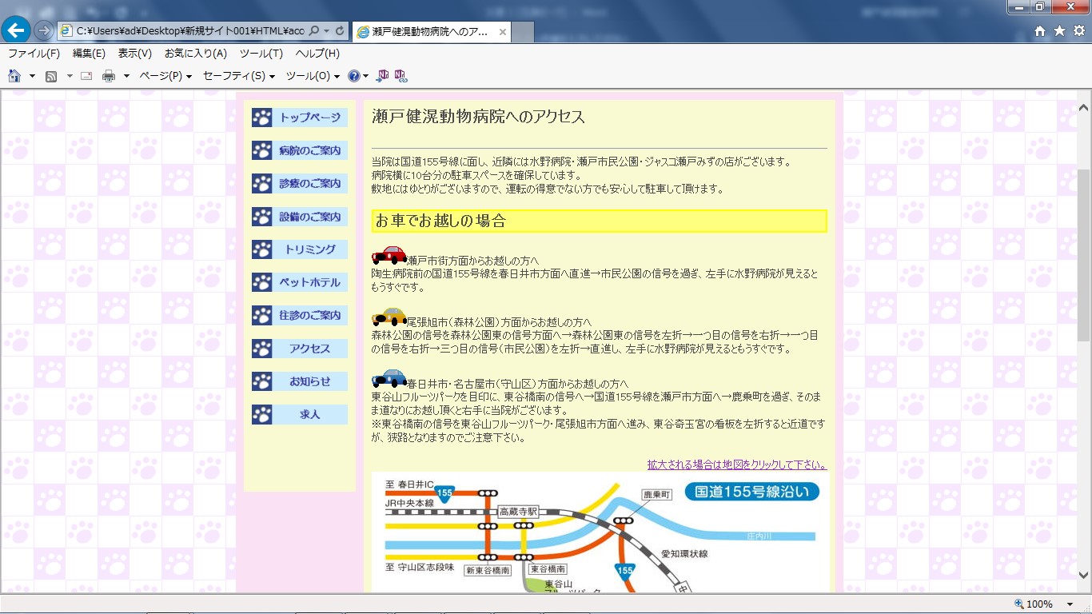
Task: Open the ページ(P) dropdown
Action: [165, 76]
